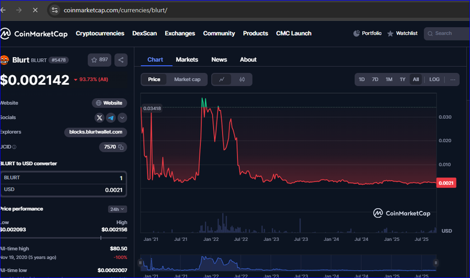
Task: Open the Exchanges menu in navigation
Action: (x=180, y=34)
